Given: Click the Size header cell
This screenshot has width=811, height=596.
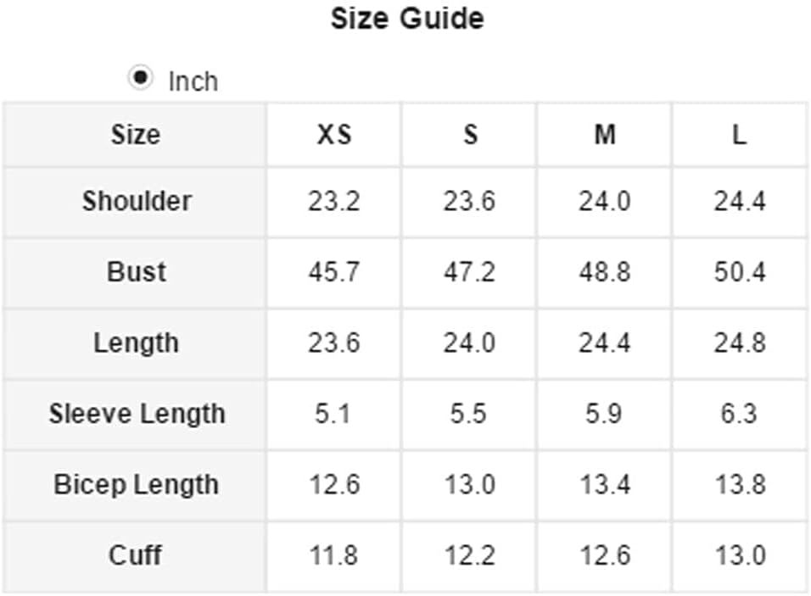Looking at the screenshot, I should point(135,135).
